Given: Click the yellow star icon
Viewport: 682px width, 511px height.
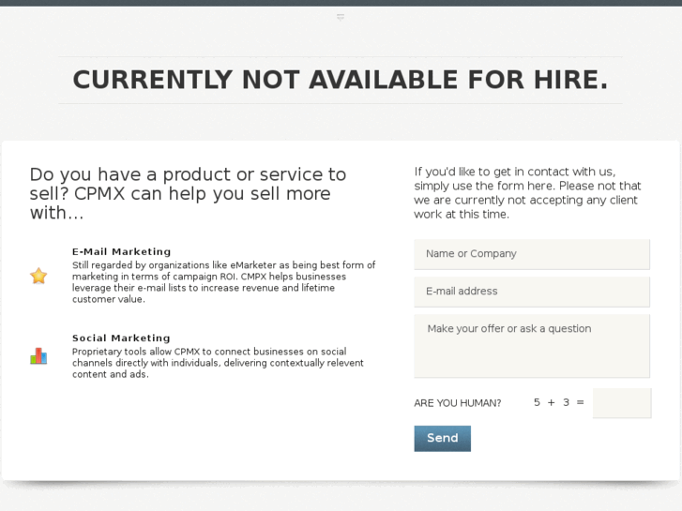Looking at the screenshot, I should pos(38,276).
